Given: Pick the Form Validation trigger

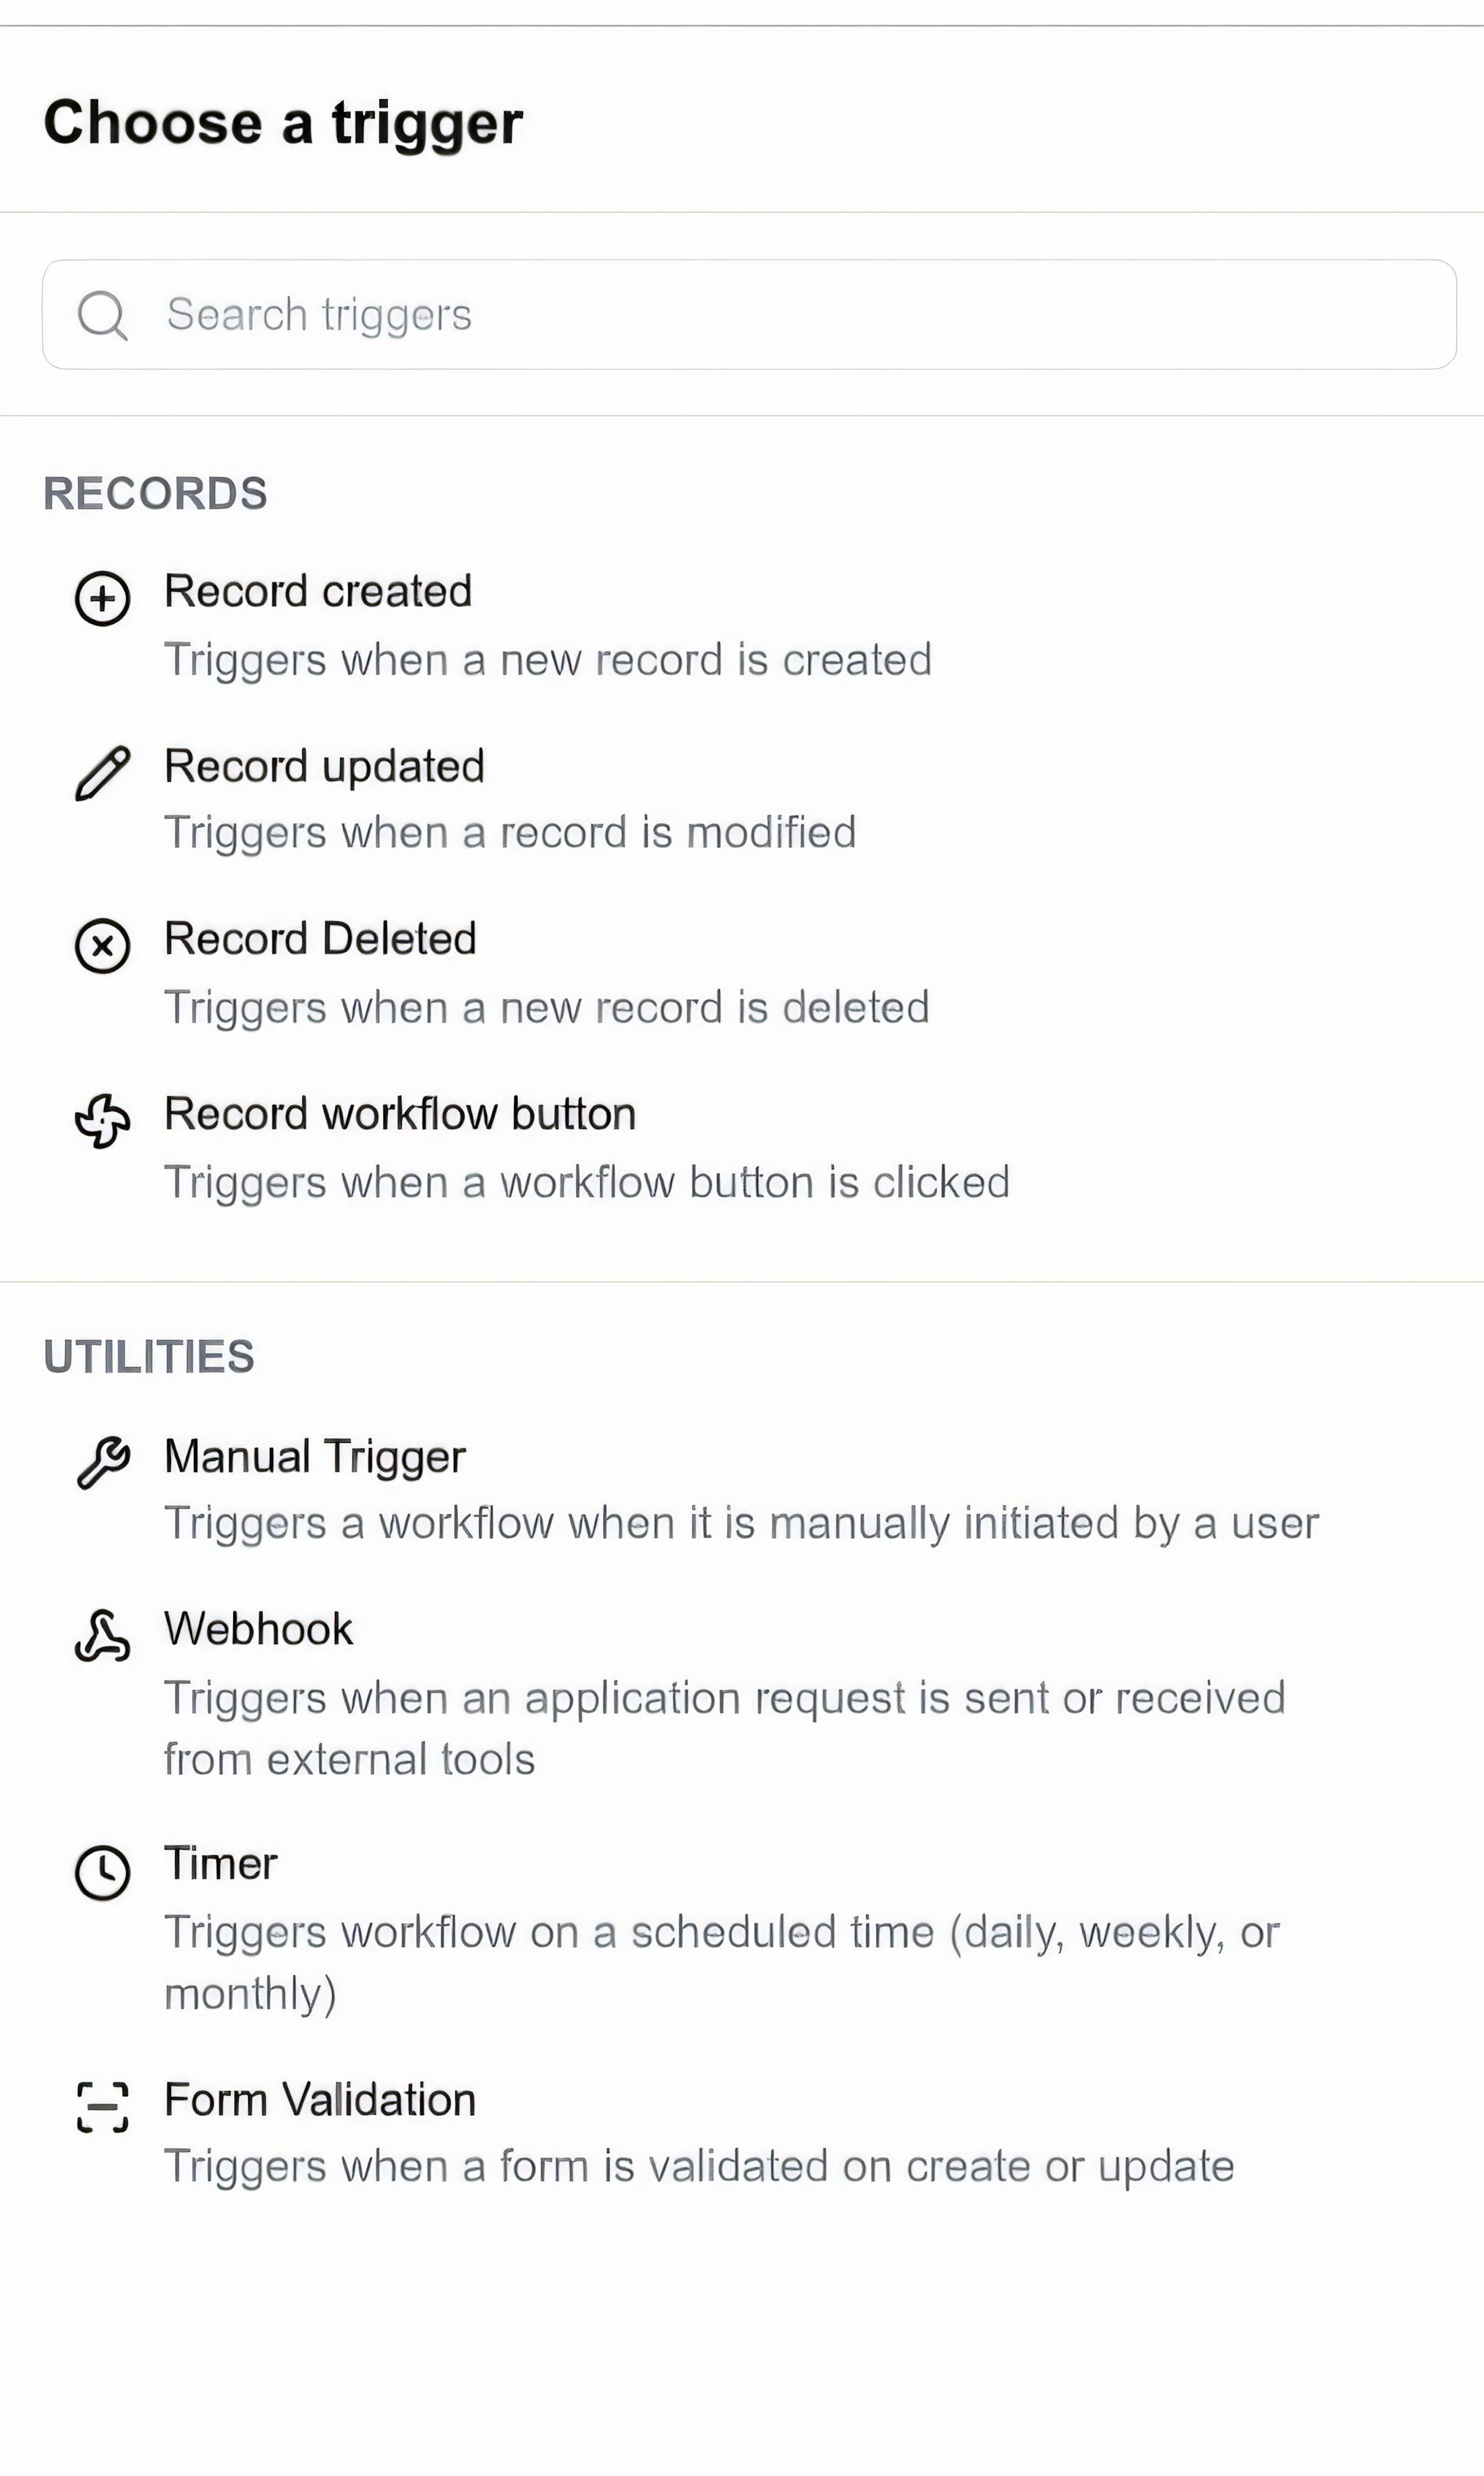Looking at the screenshot, I should coord(320,2100).
